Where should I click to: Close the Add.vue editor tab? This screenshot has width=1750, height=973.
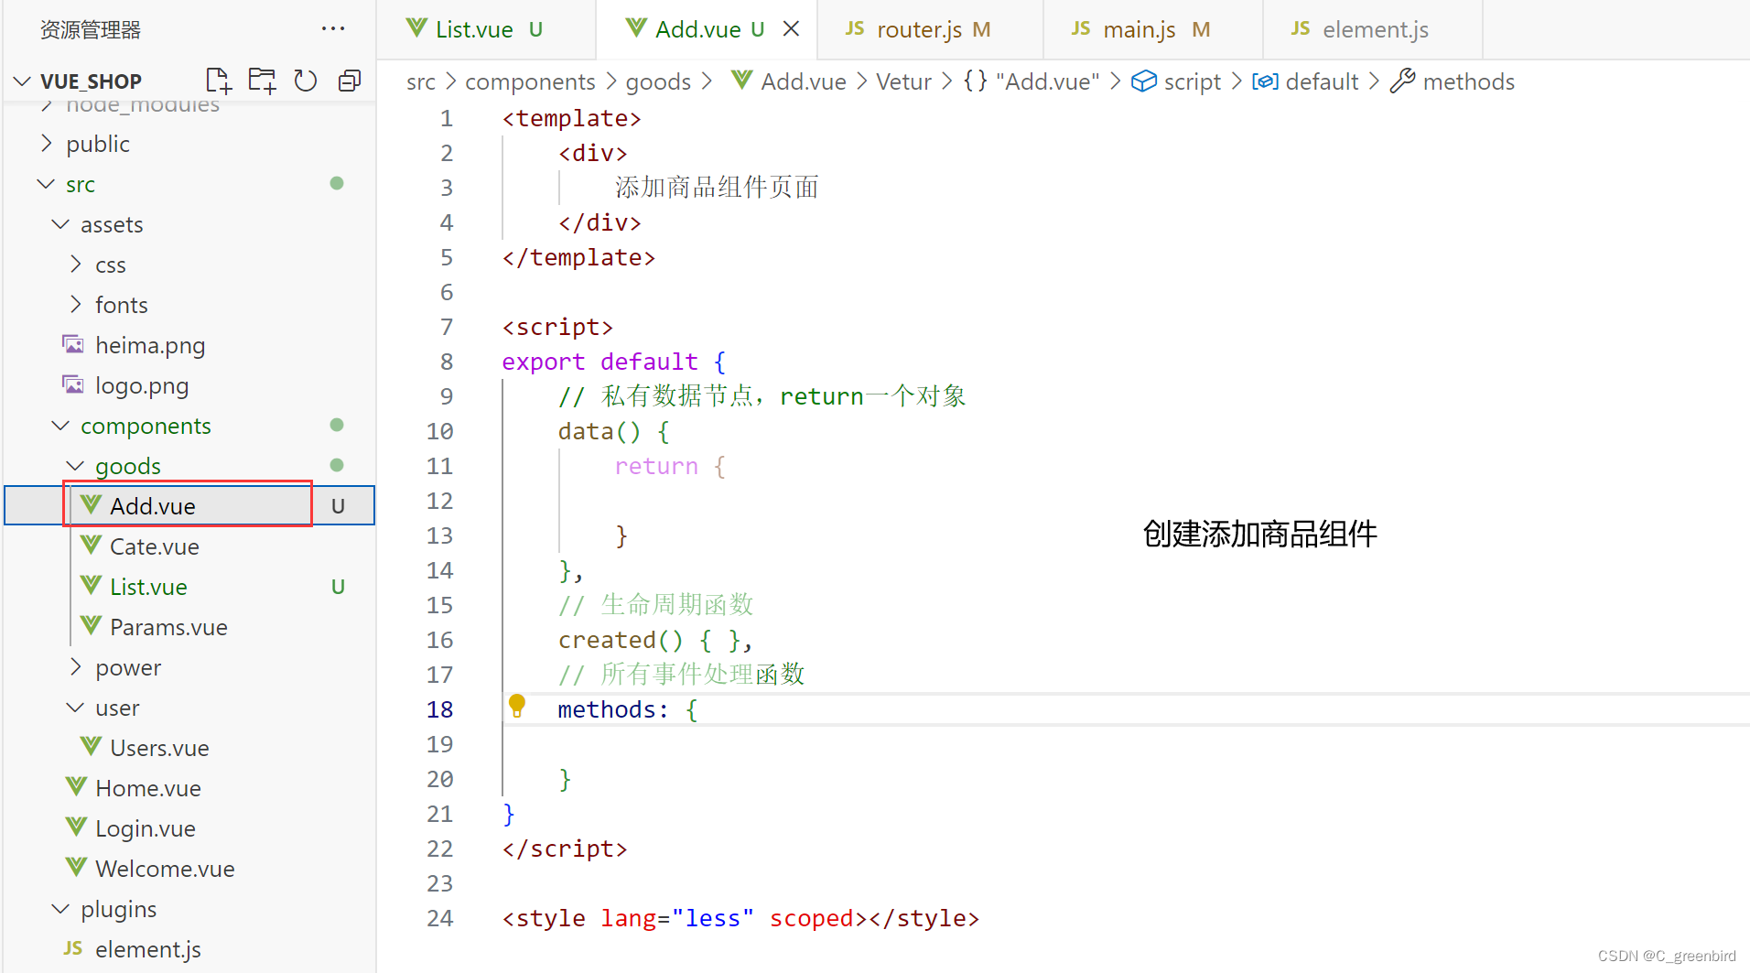coord(792,29)
